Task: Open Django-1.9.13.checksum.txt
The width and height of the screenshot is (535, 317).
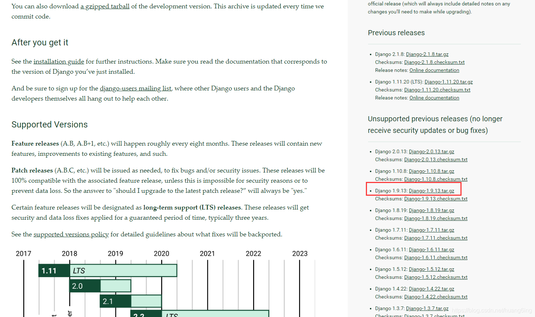Action: pyautogui.click(x=436, y=199)
